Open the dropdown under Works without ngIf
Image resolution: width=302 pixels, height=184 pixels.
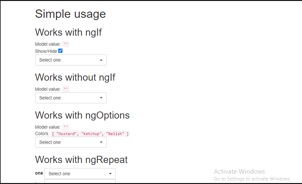pos(71,98)
